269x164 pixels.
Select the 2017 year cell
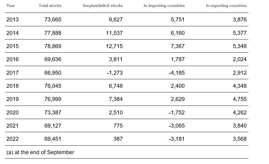[x=13, y=73]
